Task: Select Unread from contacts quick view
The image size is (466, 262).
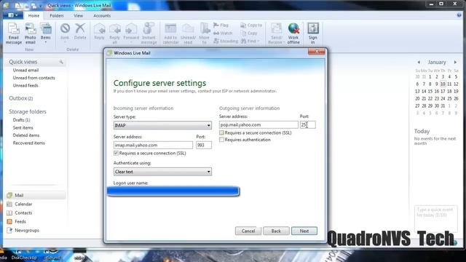Action: (34, 78)
